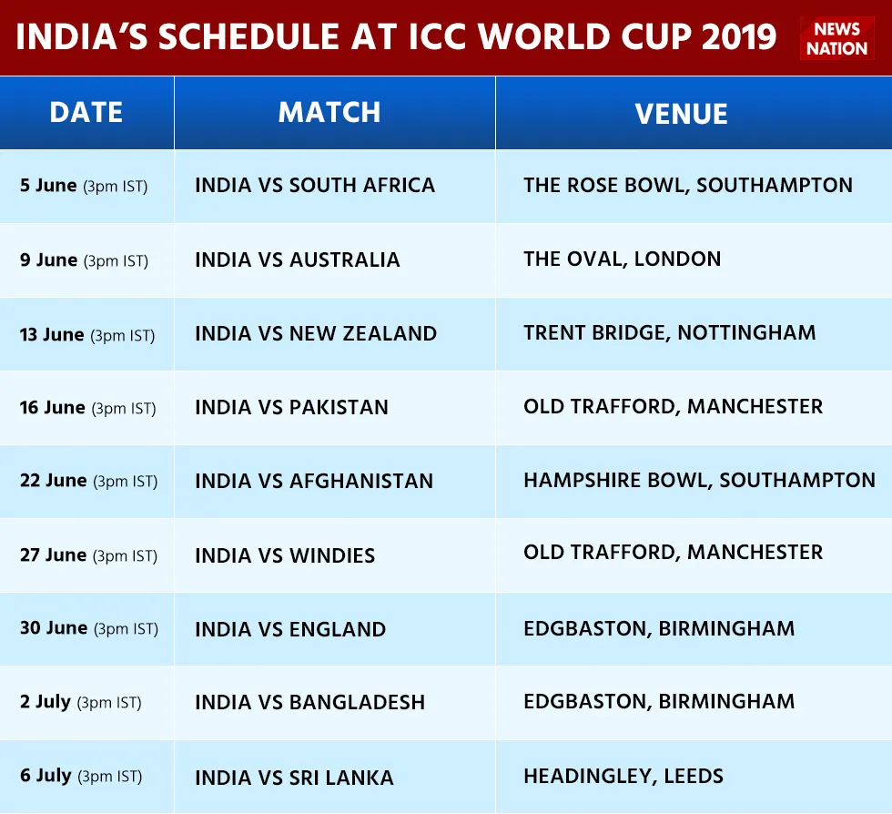Viewport: 892px width, 814px height.
Task: Click the News Nation logo
Action: click(x=836, y=38)
